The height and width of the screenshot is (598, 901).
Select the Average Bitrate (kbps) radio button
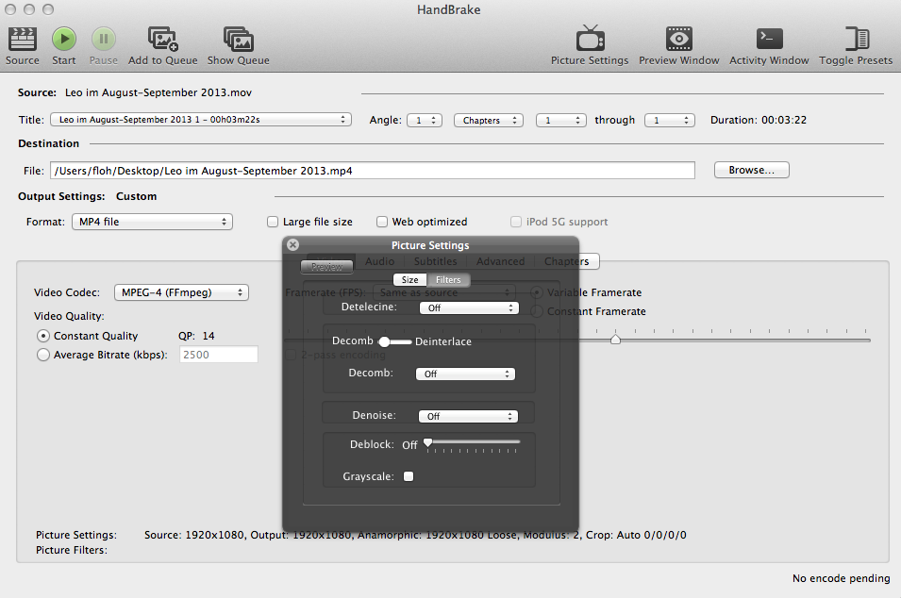tap(43, 355)
